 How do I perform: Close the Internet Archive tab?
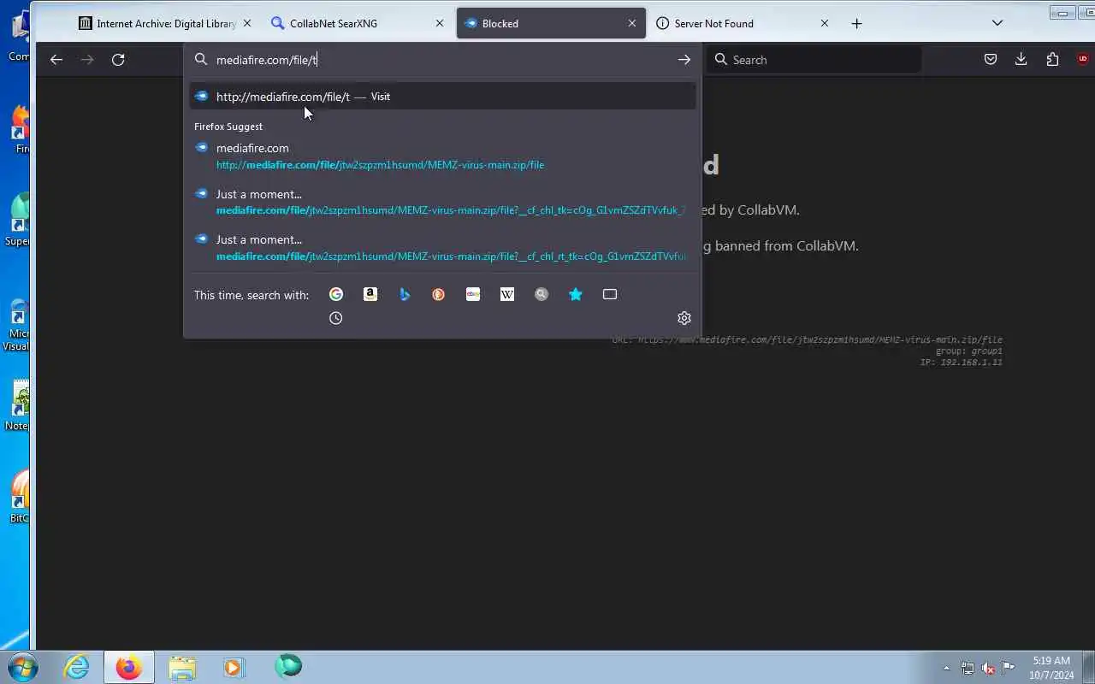pos(247,23)
